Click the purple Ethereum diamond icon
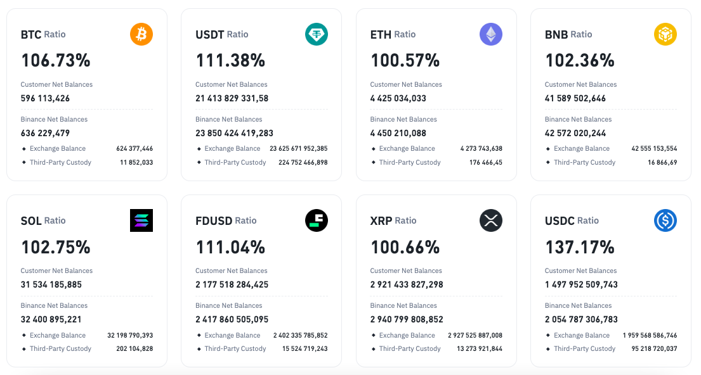This screenshot has width=701, height=375. tap(491, 34)
